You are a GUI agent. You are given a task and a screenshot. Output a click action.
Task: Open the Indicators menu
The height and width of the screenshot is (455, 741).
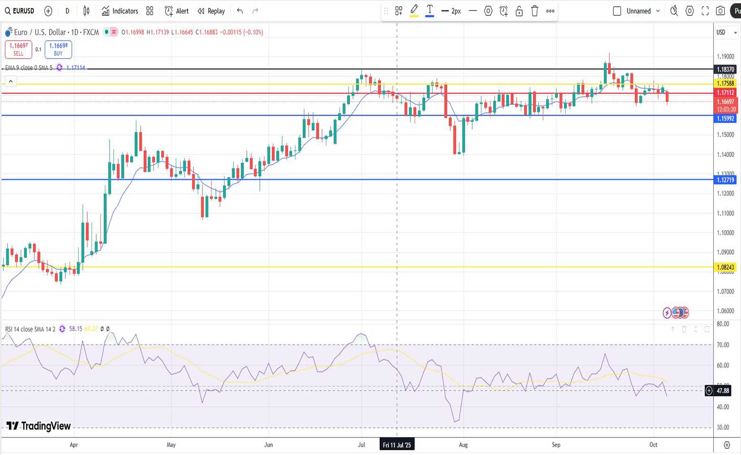120,11
